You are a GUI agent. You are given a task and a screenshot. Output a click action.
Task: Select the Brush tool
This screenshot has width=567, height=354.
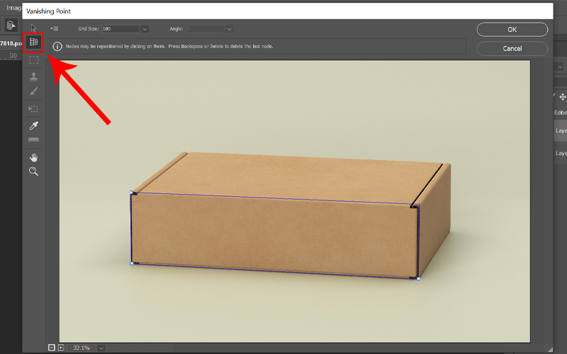click(x=33, y=91)
